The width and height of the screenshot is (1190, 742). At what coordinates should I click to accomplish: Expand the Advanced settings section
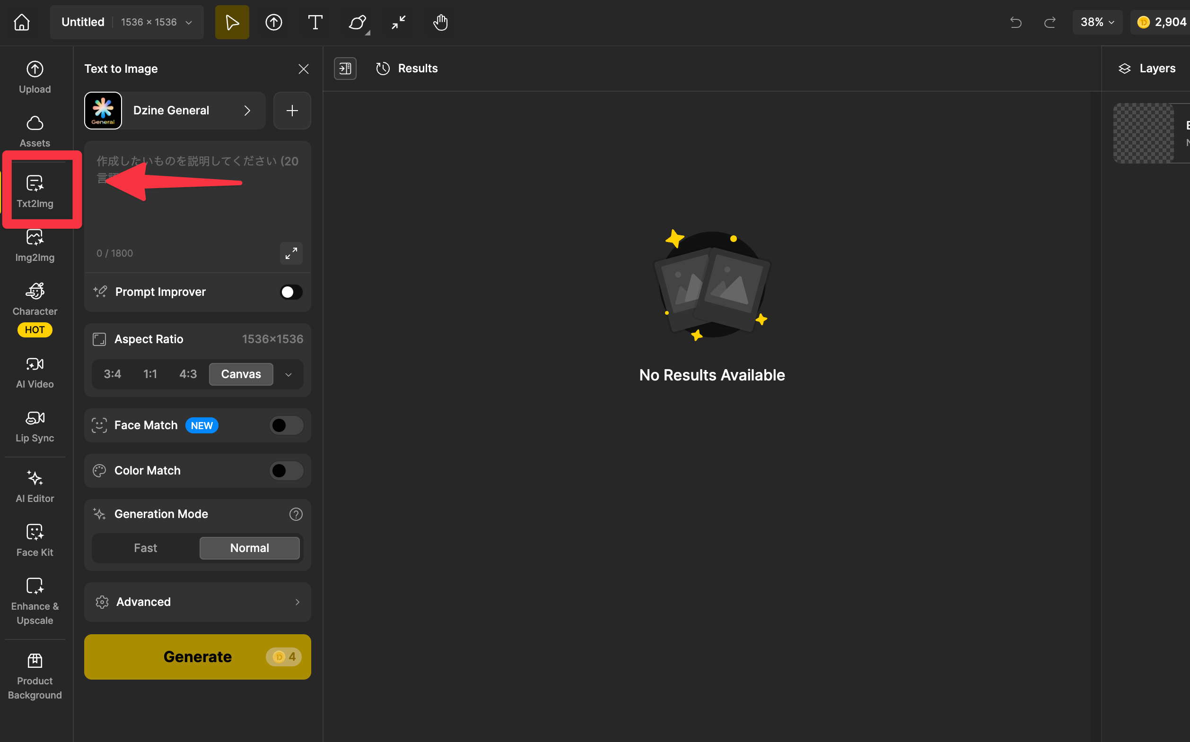tap(197, 602)
